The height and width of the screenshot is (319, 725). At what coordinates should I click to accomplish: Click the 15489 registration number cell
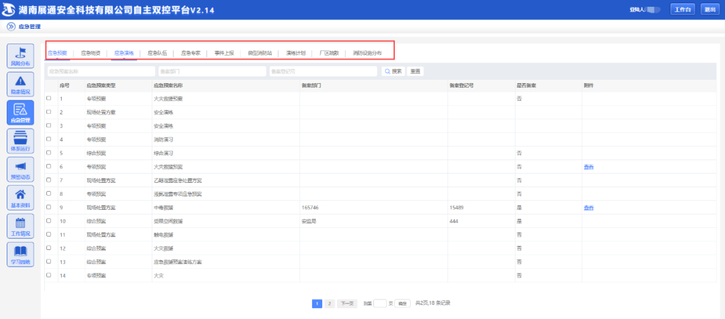coord(456,208)
